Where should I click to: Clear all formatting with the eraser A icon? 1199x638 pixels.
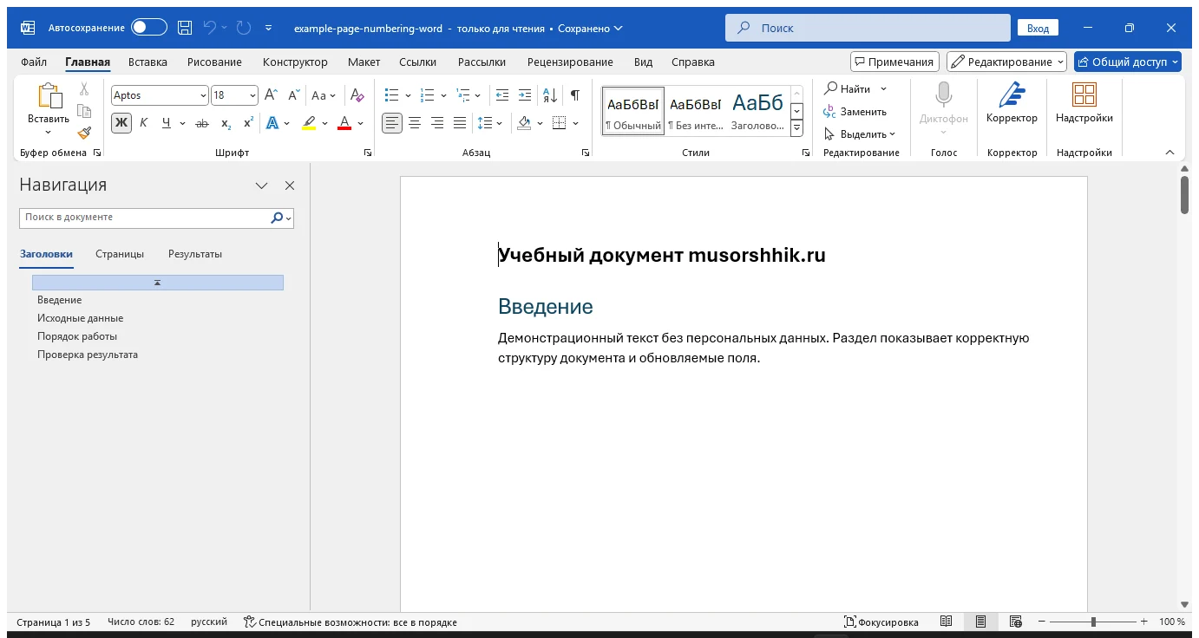pyautogui.click(x=357, y=95)
